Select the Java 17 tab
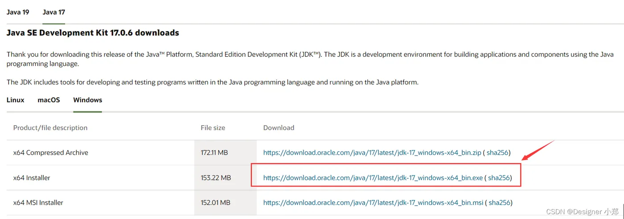 [54, 12]
